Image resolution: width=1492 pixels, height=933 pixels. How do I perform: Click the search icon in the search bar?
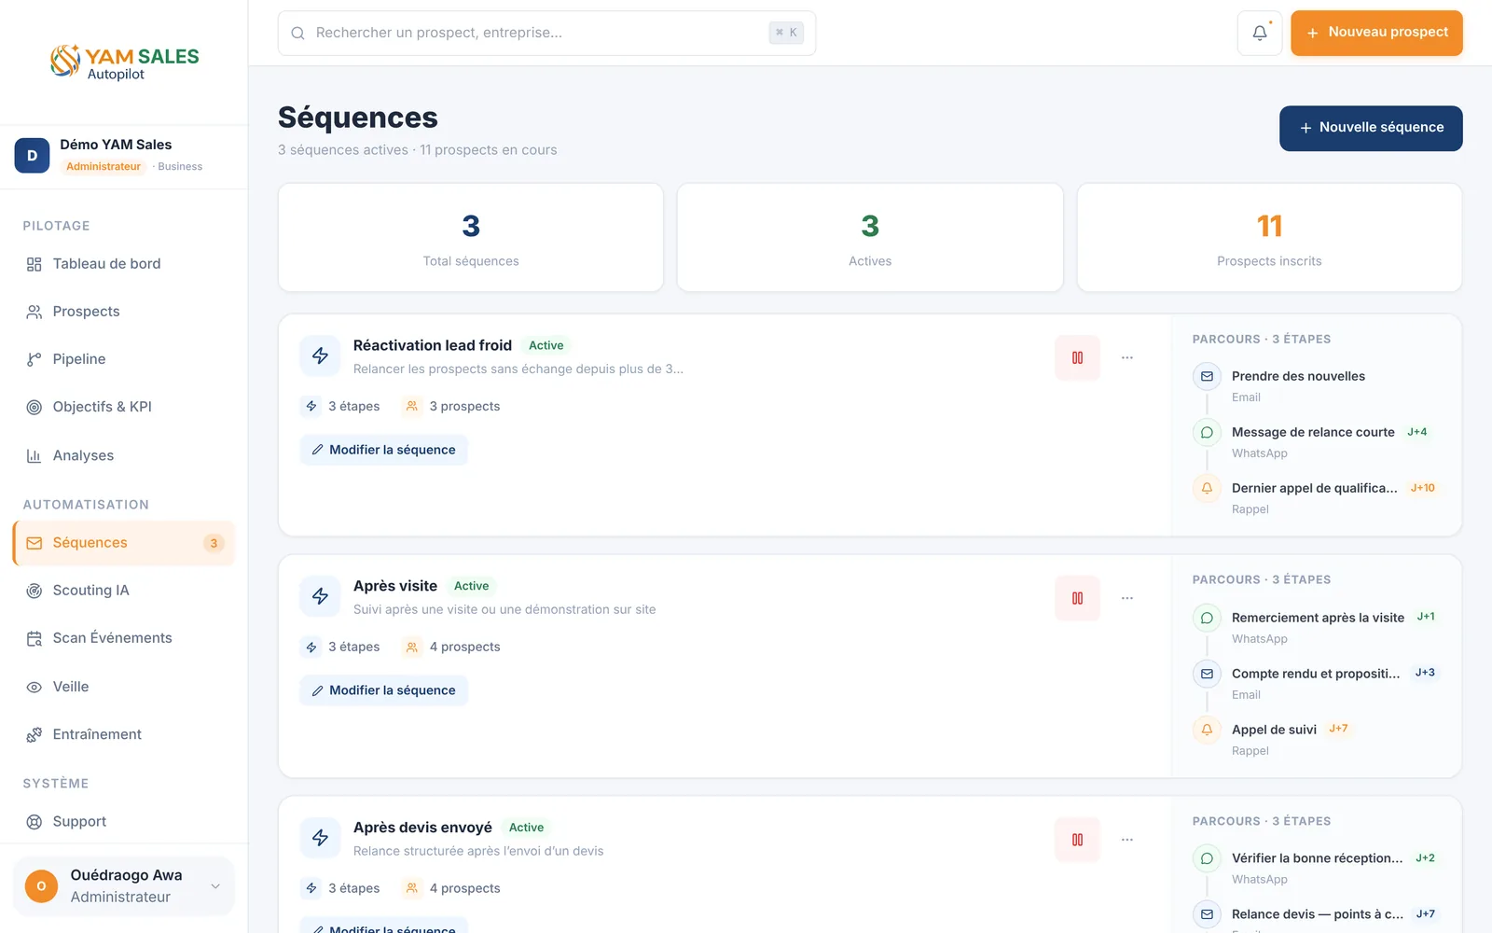298,33
